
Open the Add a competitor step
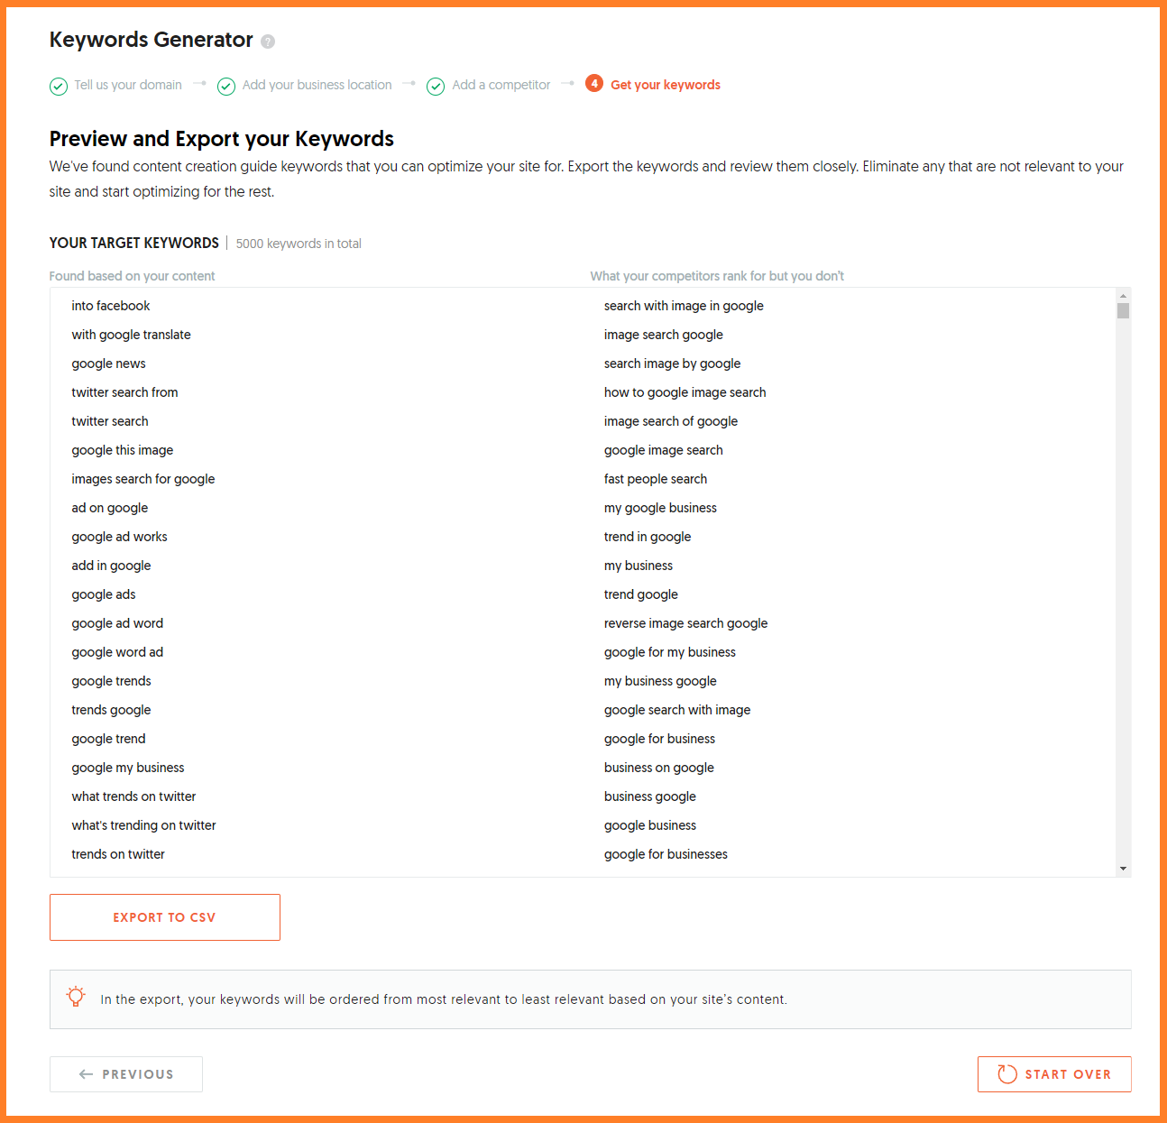click(501, 85)
